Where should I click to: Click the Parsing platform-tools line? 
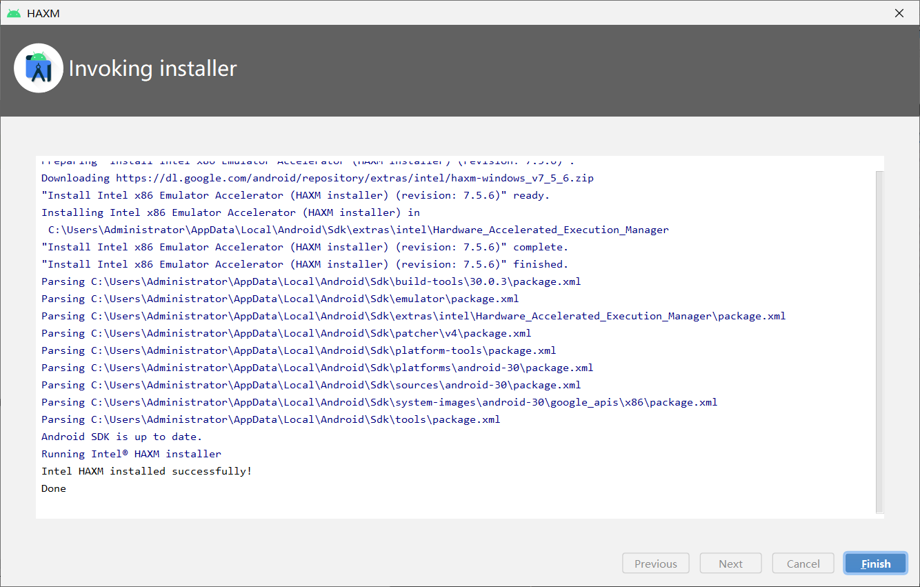[299, 350]
